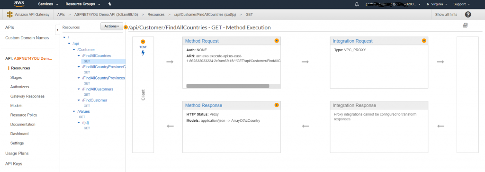This screenshot has height=172, width=485.
Task: Click the AWS logo in the header
Action: 19,4
